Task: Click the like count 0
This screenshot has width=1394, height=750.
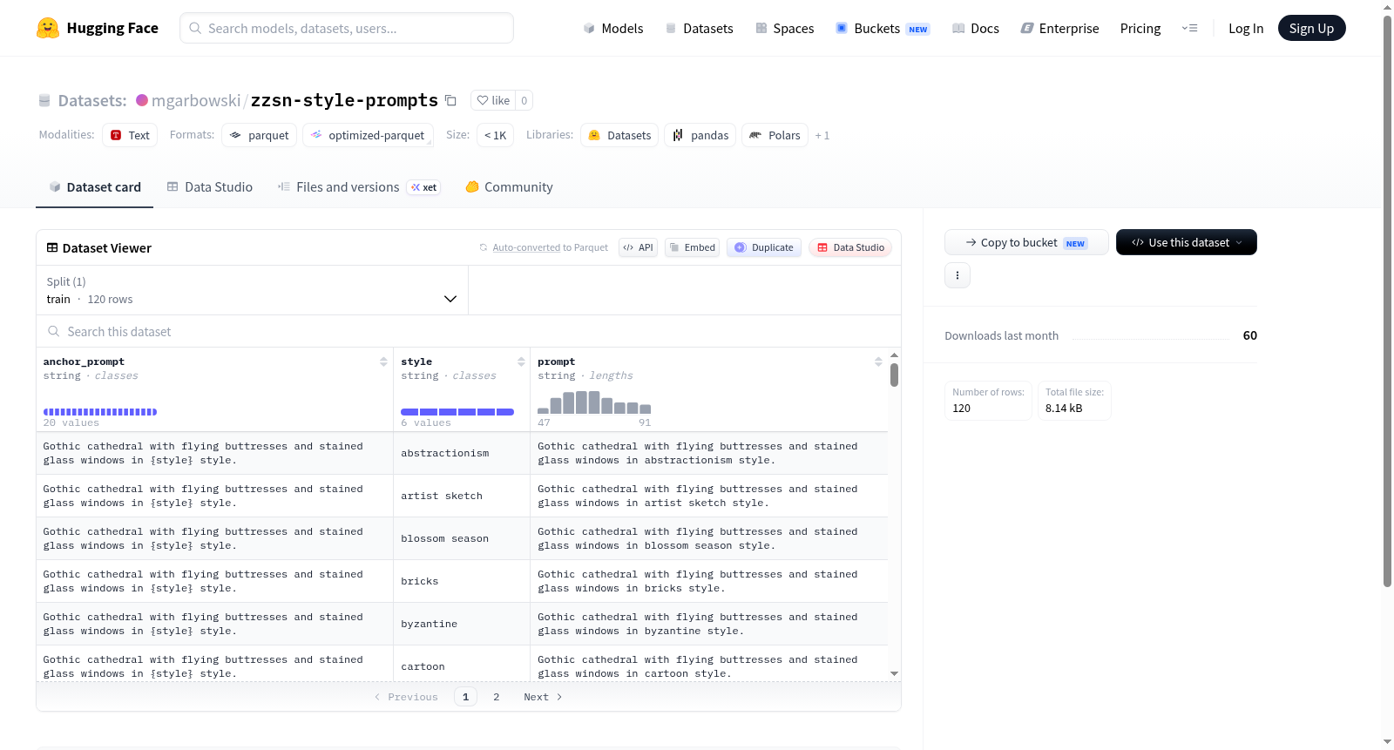Action: [x=524, y=100]
